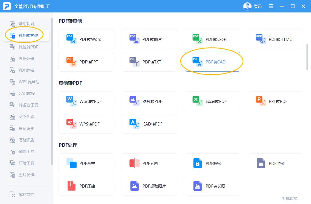The image size is (311, 204).
Task: Open 图片转换 in sidebar
Action: click(26, 175)
